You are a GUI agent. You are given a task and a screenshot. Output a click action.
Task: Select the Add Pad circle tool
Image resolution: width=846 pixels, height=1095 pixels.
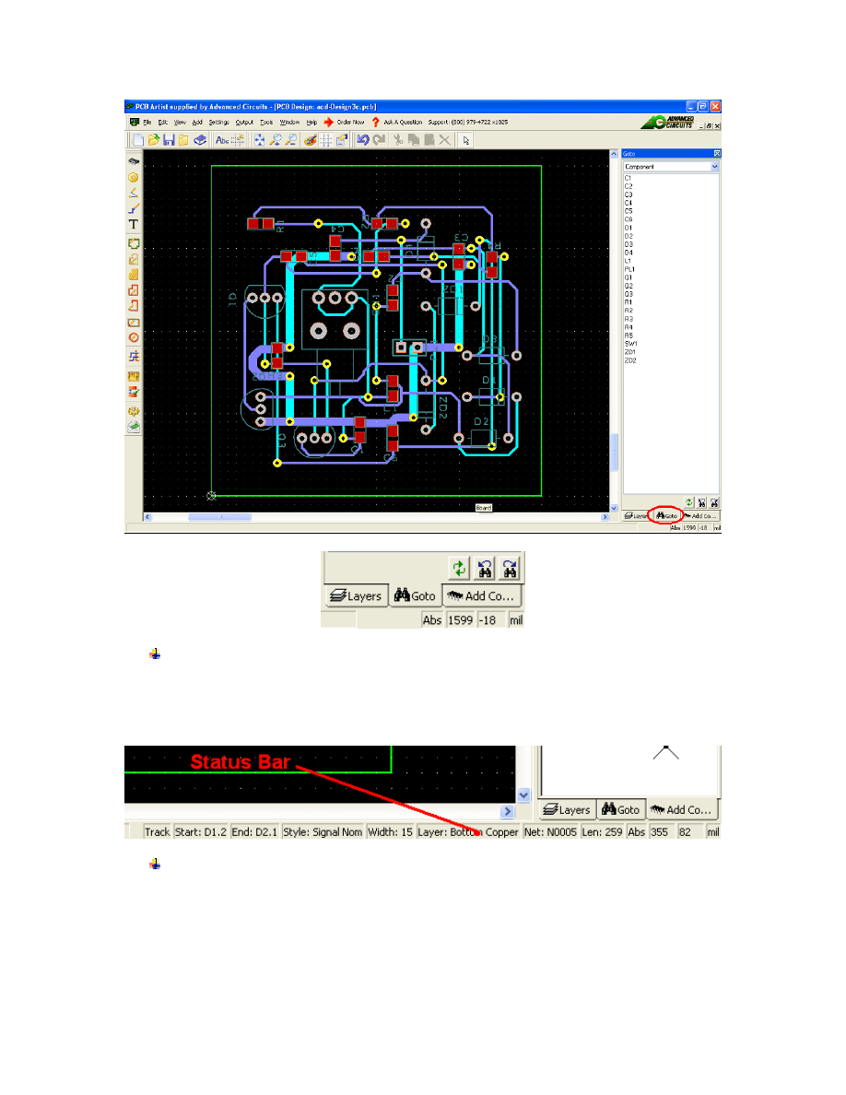pyautogui.click(x=134, y=177)
